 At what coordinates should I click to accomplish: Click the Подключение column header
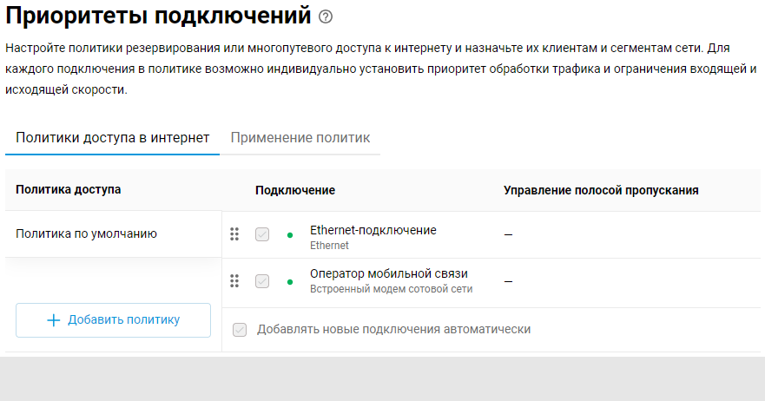point(295,190)
